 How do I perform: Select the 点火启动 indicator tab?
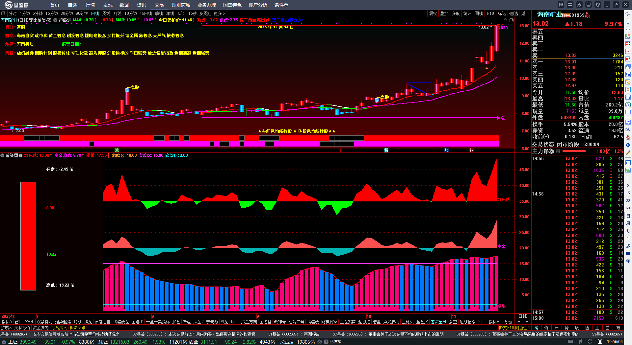point(391,322)
